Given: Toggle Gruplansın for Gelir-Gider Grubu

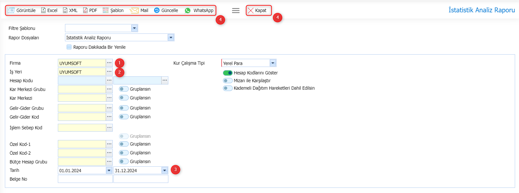Looking at the screenshot, I should tap(123, 108).
